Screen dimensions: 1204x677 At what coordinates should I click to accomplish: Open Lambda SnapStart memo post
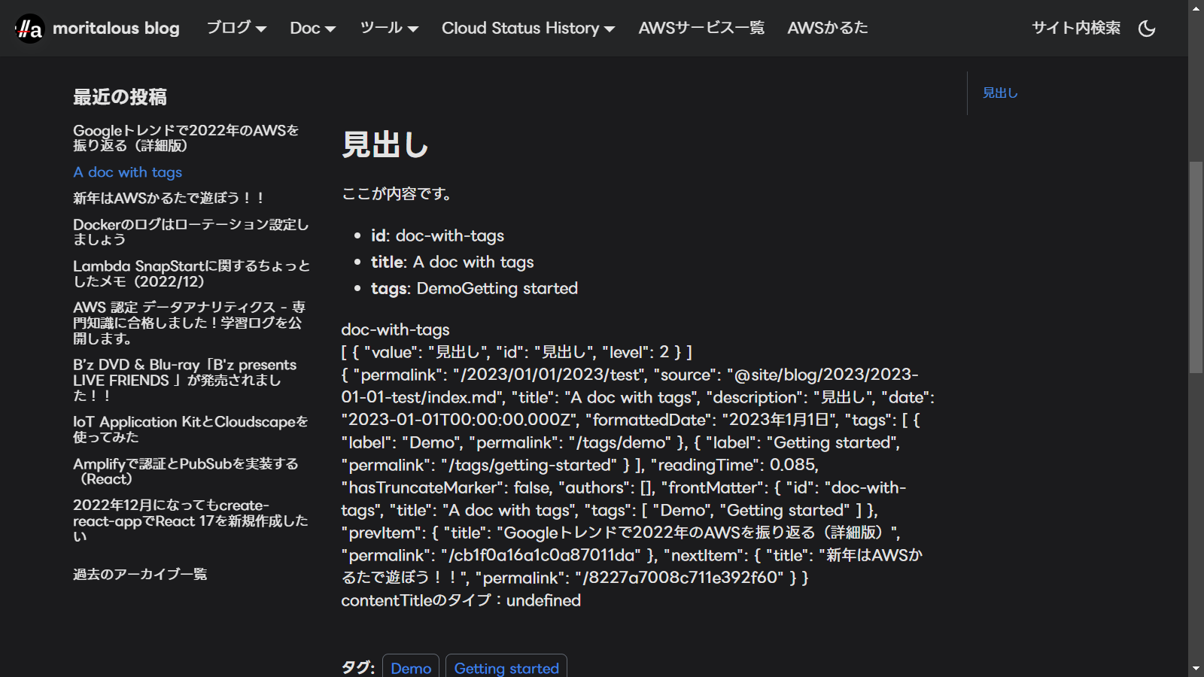pos(191,273)
